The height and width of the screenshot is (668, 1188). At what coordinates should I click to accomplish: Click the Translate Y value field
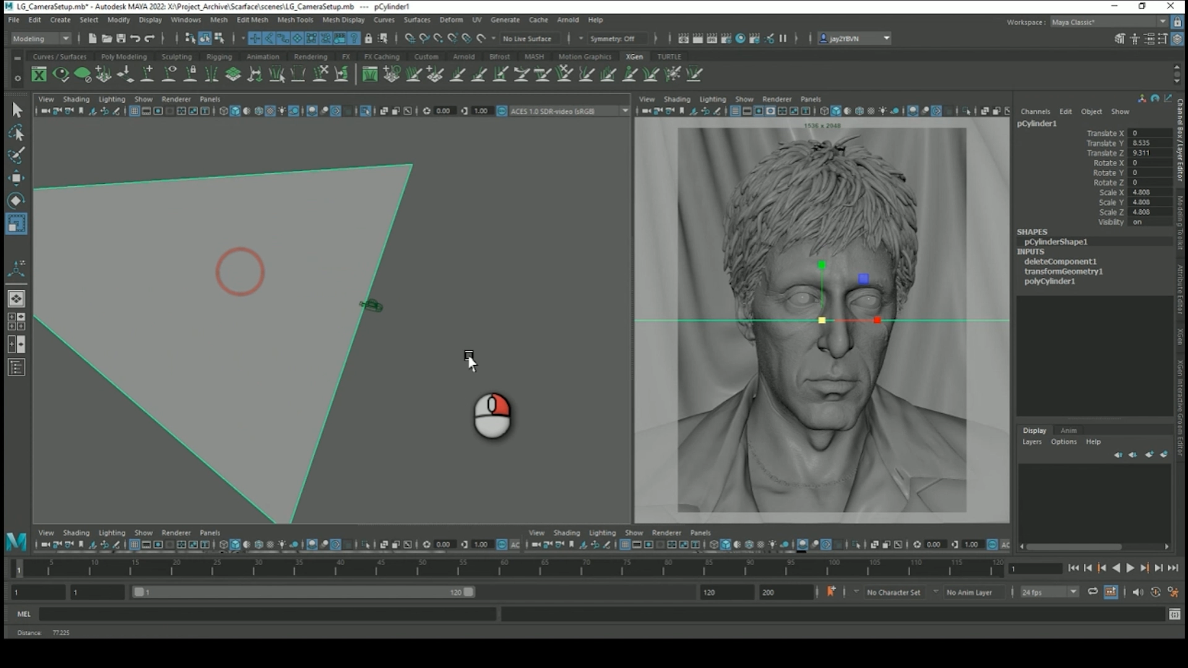(x=1149, y=143)
